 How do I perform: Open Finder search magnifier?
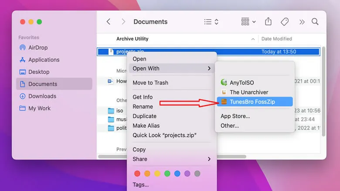pos(315,21)
